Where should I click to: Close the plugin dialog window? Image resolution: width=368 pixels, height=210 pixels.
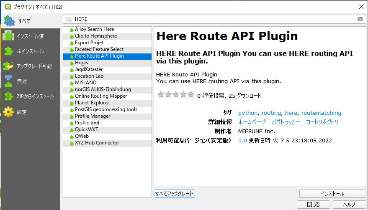[x=361, y=7]
